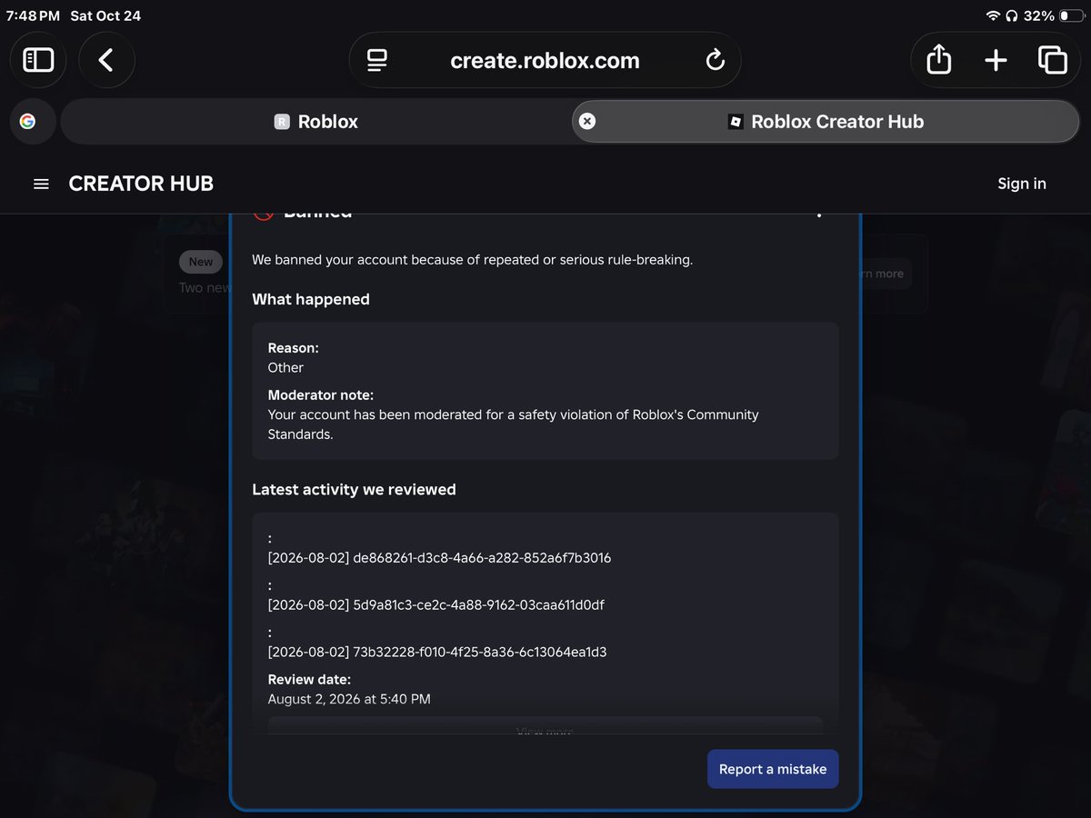Toggle the Safari sidebar icon
Viewport: 1091px width, 818px height.
click(x=38, y=60)
